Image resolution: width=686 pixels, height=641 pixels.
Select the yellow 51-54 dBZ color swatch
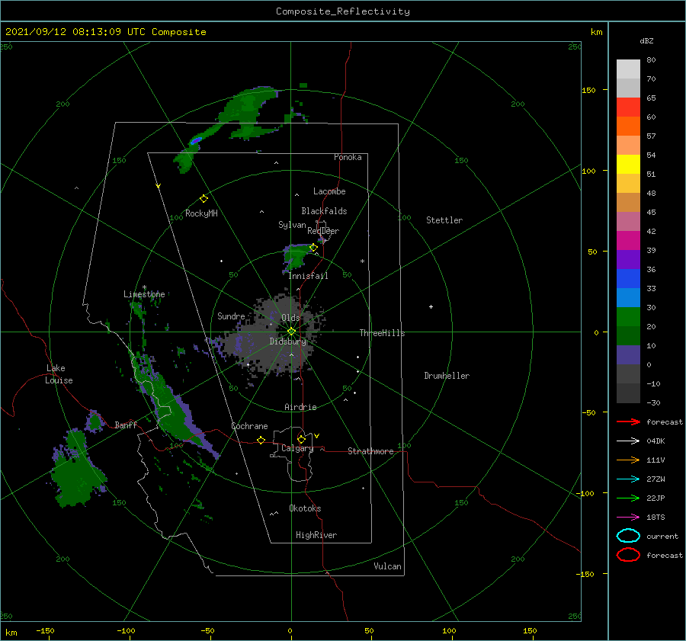point(628,165)
